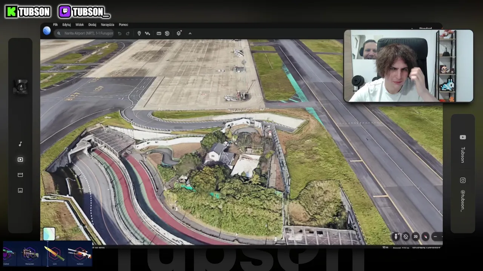The height and width of the screenshot is (271, 483).
Task: Click the @tubson_ handle text
Action: (463, 201)
